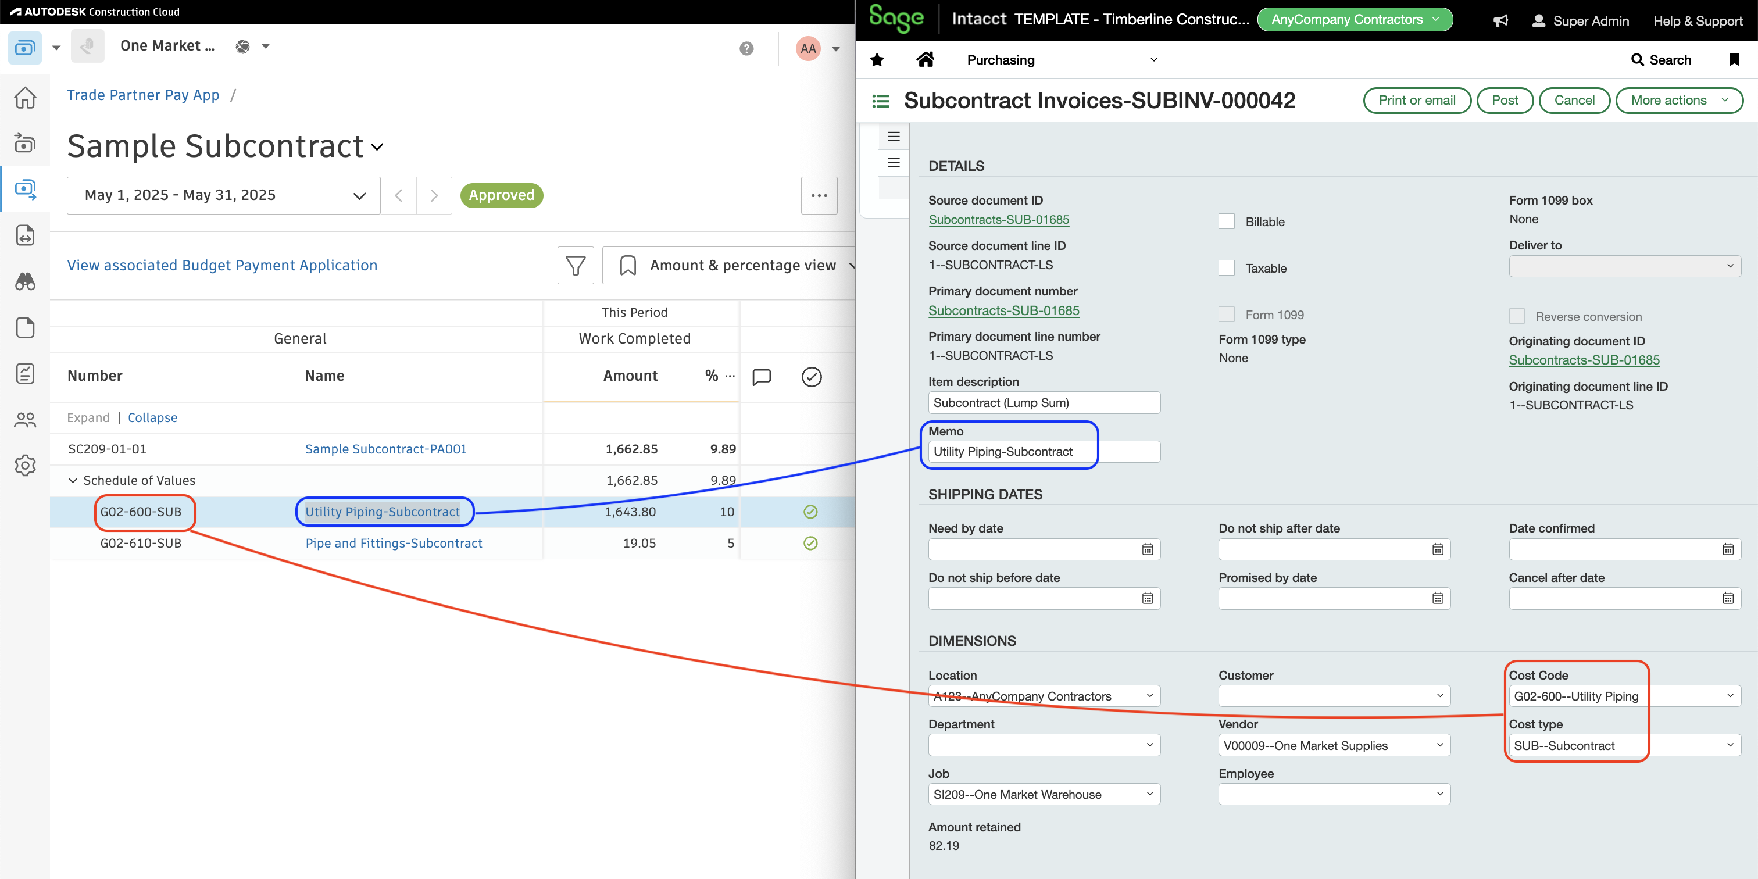
Task: Tick the Taxable checkbox
Action: pyautogui.click(x=1227, y=268)
